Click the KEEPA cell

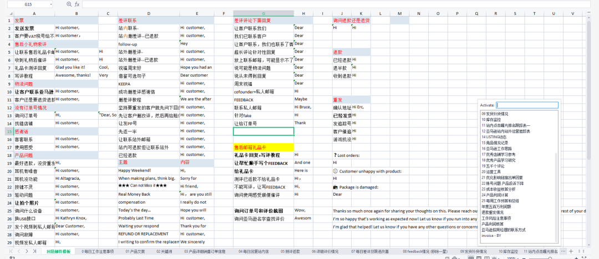click(x=149, y=84)
